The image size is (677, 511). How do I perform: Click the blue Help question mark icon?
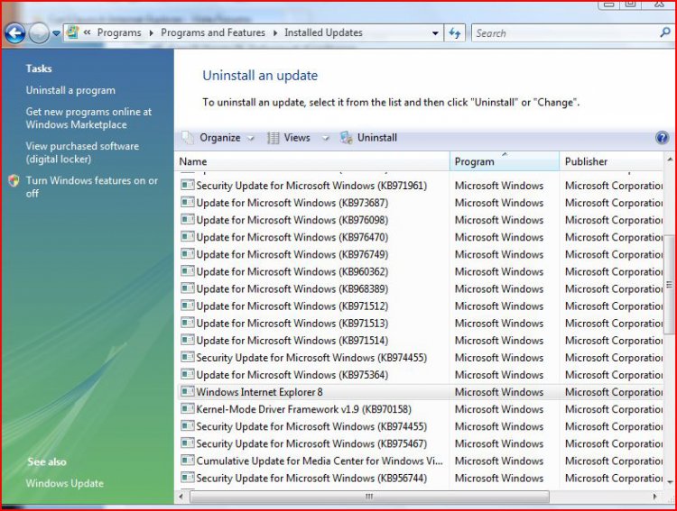click(x=662, y=138)
